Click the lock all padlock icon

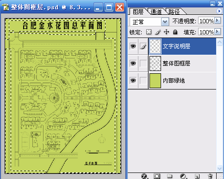coord(175,32)
